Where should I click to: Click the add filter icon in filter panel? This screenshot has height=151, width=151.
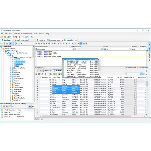click(2, 106)
